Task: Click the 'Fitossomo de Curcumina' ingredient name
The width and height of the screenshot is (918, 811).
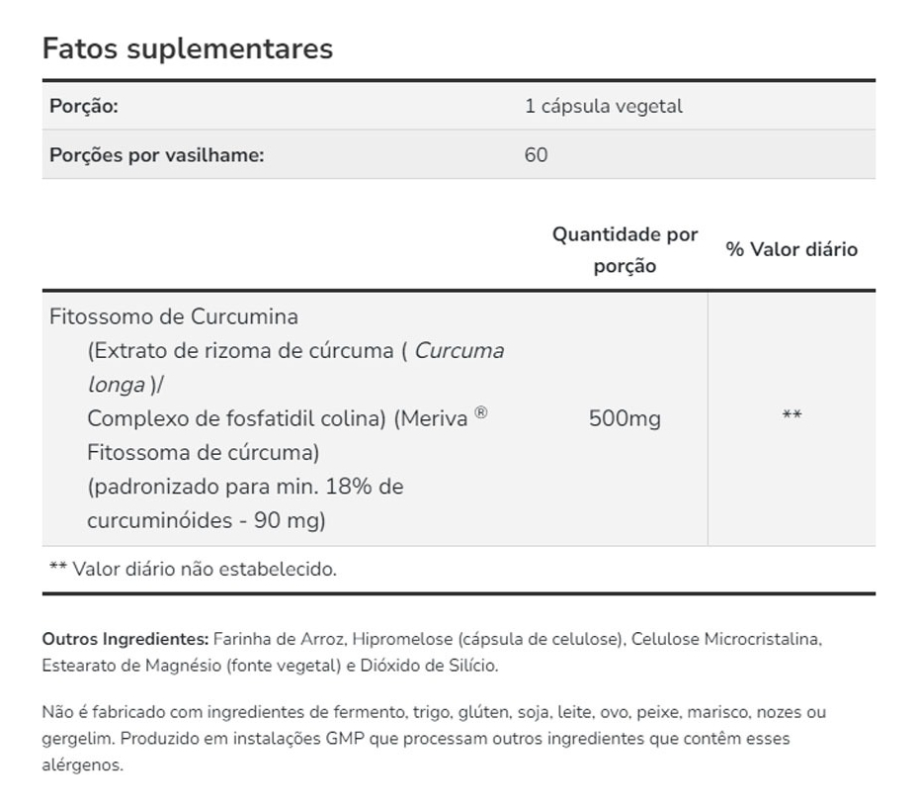Action: (x=174, y=317)
